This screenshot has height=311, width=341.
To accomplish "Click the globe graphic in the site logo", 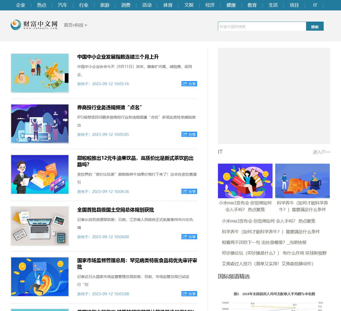I will [15, 25].
